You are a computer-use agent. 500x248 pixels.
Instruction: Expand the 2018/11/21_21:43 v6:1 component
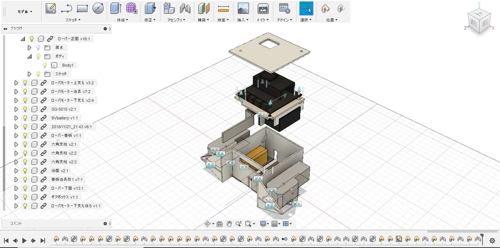(x=16, y=126)
